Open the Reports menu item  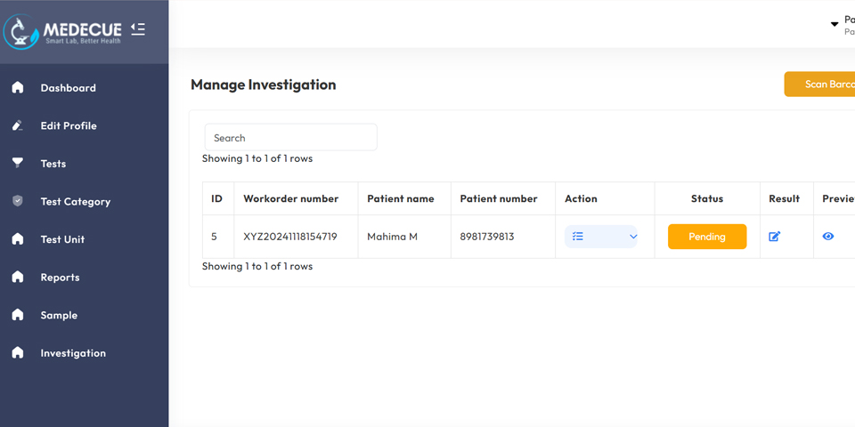point(60,278)
